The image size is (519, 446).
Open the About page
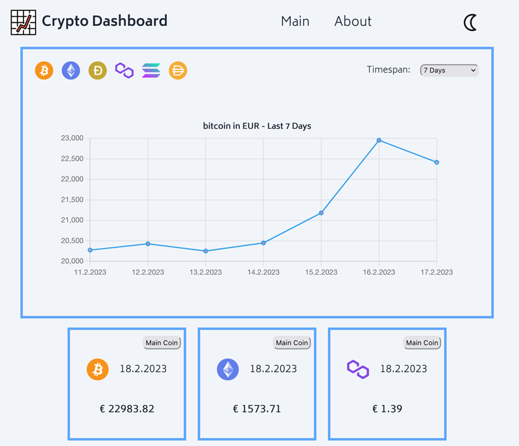pos(353,21)
